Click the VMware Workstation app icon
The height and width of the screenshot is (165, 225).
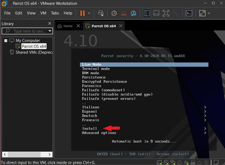point(4,3)
